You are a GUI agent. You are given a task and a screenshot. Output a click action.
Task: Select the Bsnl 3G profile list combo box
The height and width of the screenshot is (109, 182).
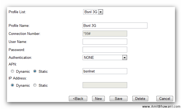pyautogui.click(x=93, y=12)
